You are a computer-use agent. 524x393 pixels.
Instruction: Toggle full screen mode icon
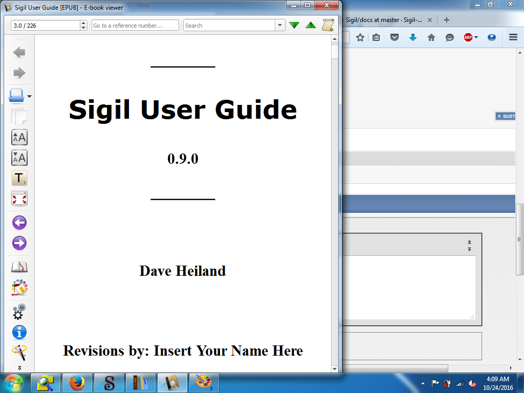pyautogui.click(x=19, y=199)
